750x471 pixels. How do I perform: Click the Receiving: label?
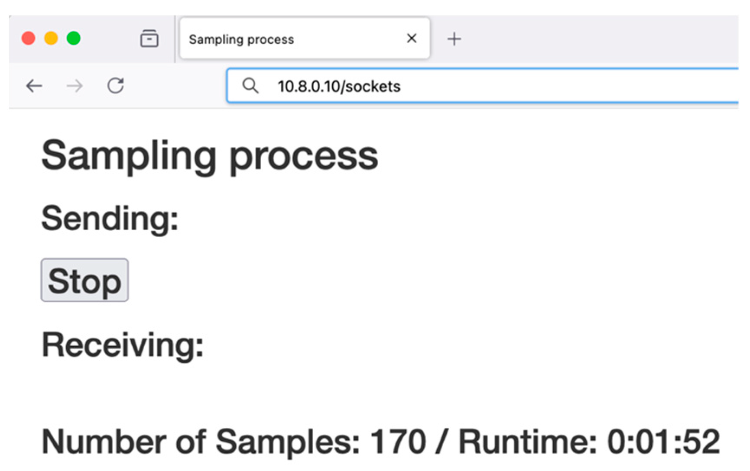click(x=122, y=345)
